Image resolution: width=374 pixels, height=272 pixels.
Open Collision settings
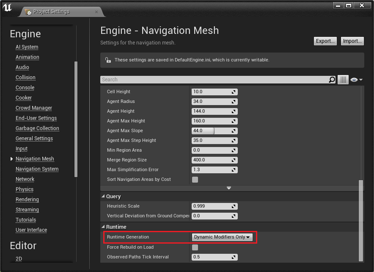[25, 78]
